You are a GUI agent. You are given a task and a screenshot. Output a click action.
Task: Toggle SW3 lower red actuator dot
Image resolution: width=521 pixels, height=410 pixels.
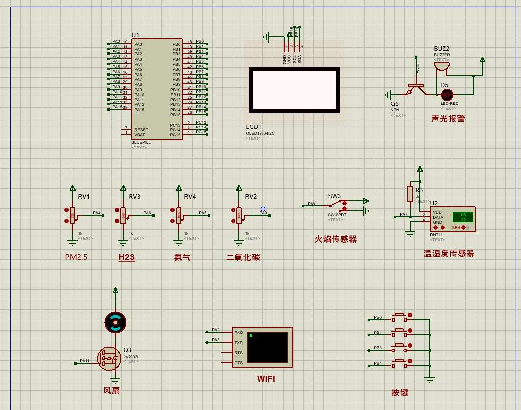pyautogui.click(x=344, y=209)
